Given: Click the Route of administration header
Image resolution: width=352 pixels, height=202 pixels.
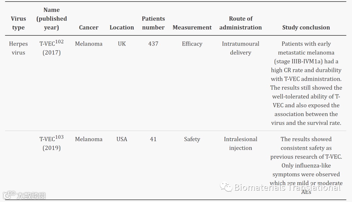Looking at the screenshot, I should [241, 23].
